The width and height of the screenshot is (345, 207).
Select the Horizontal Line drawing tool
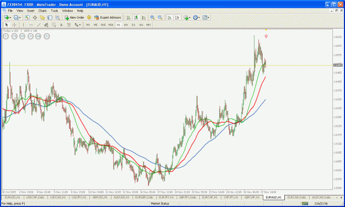pos(31,25)
